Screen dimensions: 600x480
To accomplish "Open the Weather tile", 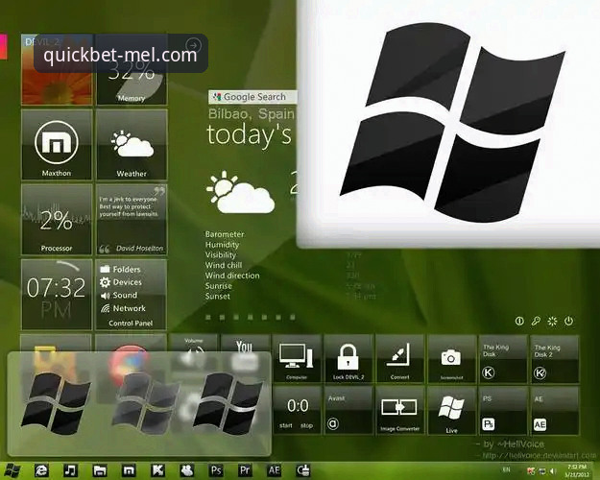I will pyautogui.click(x=132, y=145).
